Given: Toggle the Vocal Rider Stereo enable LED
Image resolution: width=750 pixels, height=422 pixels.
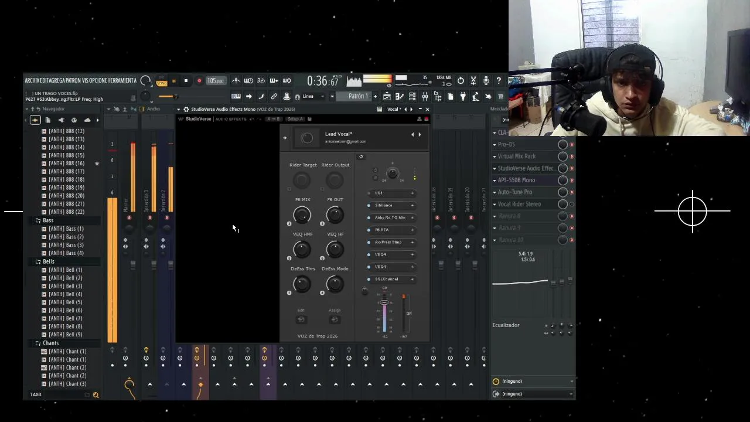Looking at the screenshot, I should pyautogui.click(x=571, y=205).
